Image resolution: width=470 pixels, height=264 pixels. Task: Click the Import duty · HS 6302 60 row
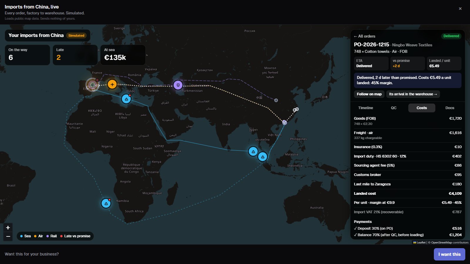(408, 156)
